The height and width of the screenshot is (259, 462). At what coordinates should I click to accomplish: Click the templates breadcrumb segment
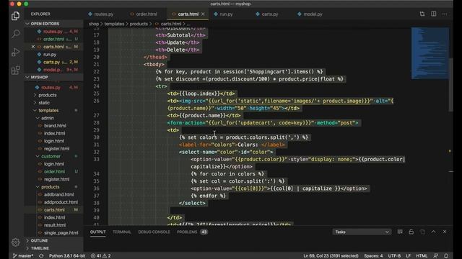114,24
